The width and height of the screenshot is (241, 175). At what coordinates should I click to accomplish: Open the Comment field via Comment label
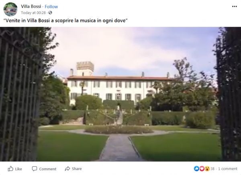[x=48, y=169]
